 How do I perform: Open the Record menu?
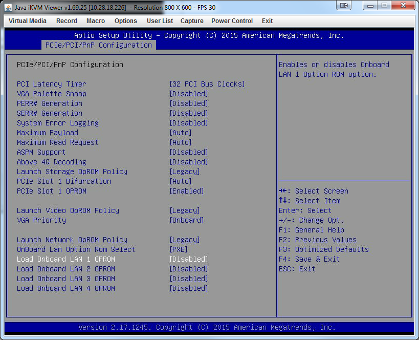click(x=67, y=21)
